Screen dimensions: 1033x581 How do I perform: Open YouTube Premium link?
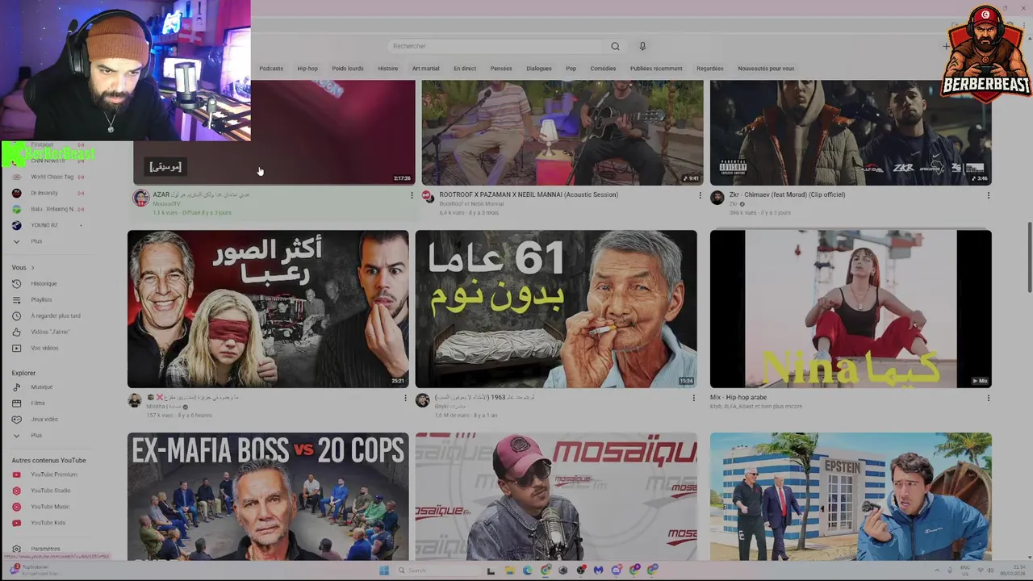(53, 474)
